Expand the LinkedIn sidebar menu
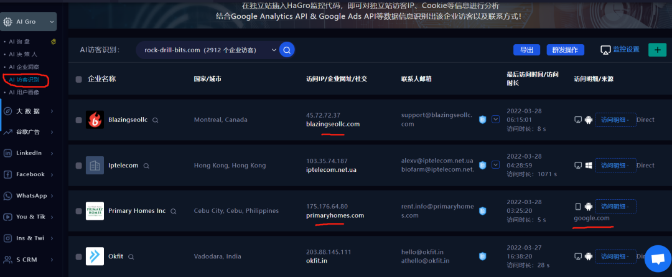 tap(52, 154)
